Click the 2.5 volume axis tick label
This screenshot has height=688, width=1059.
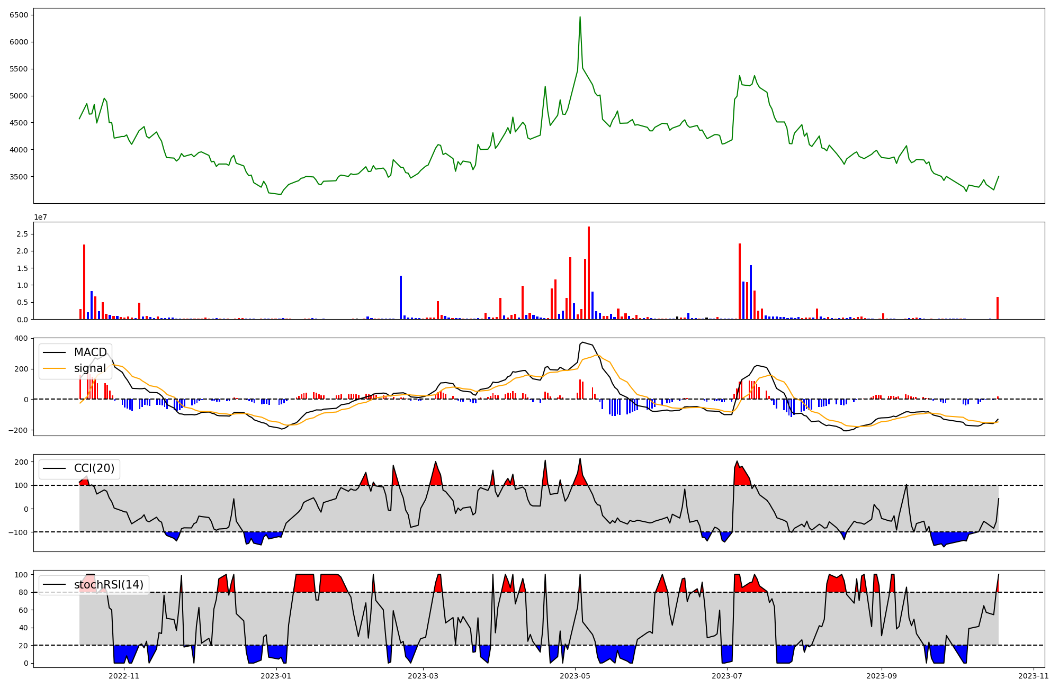click(x=23, y=234)
